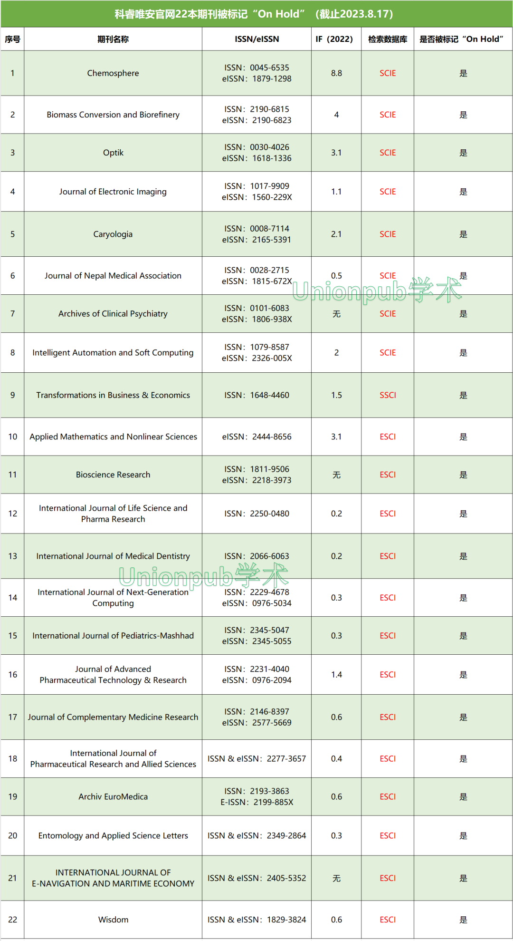Click ESCI label in Wisdom row
The height and width of the screenshot is (941, 513).
388,920
